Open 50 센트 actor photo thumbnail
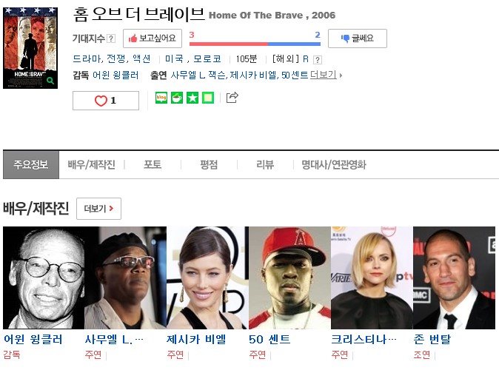Screen dimensions: 499x373 click(290, 278)
